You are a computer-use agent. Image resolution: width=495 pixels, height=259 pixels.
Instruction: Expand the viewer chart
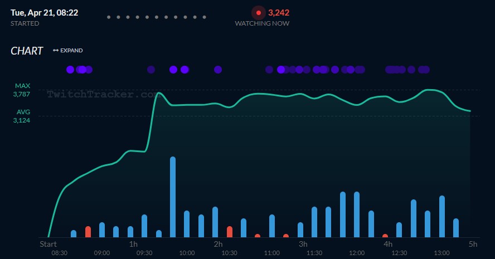tap(68, 51)
